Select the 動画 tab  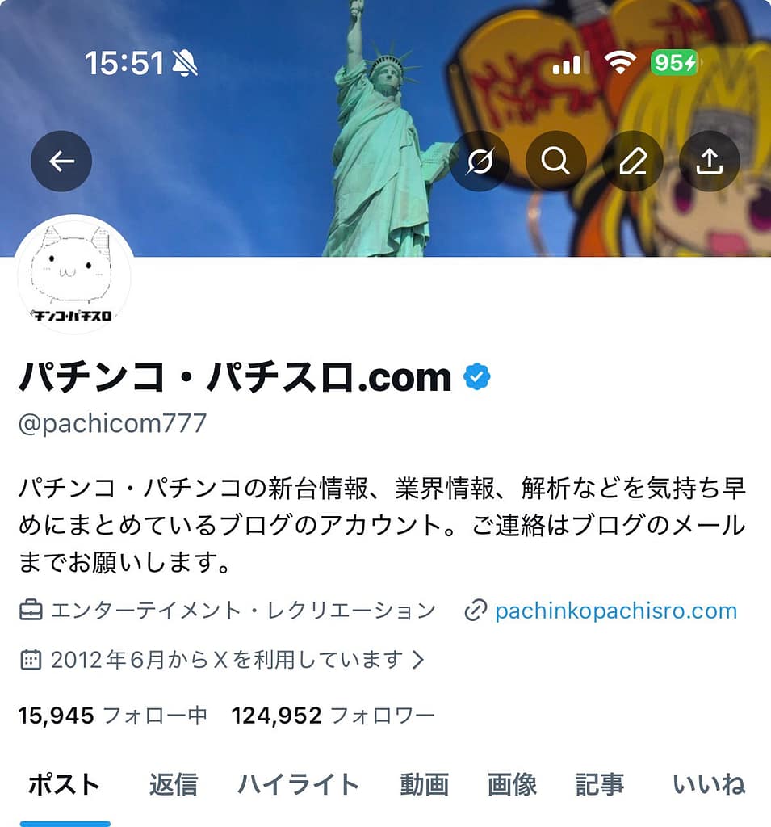(x=424, y=784)
